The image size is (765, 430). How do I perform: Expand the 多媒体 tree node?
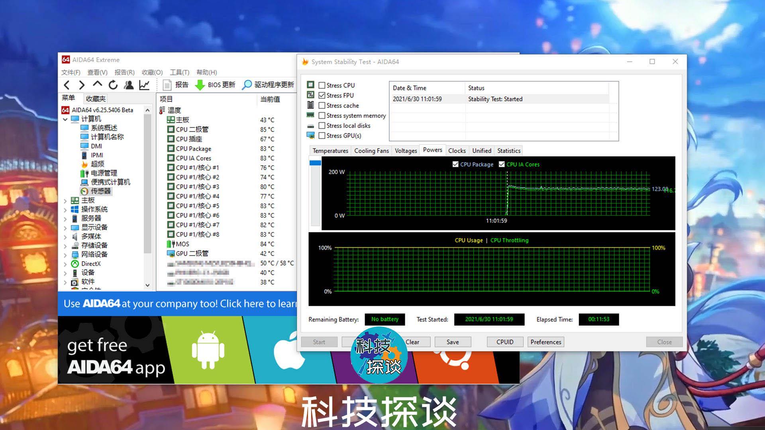(x=65, y=237)
